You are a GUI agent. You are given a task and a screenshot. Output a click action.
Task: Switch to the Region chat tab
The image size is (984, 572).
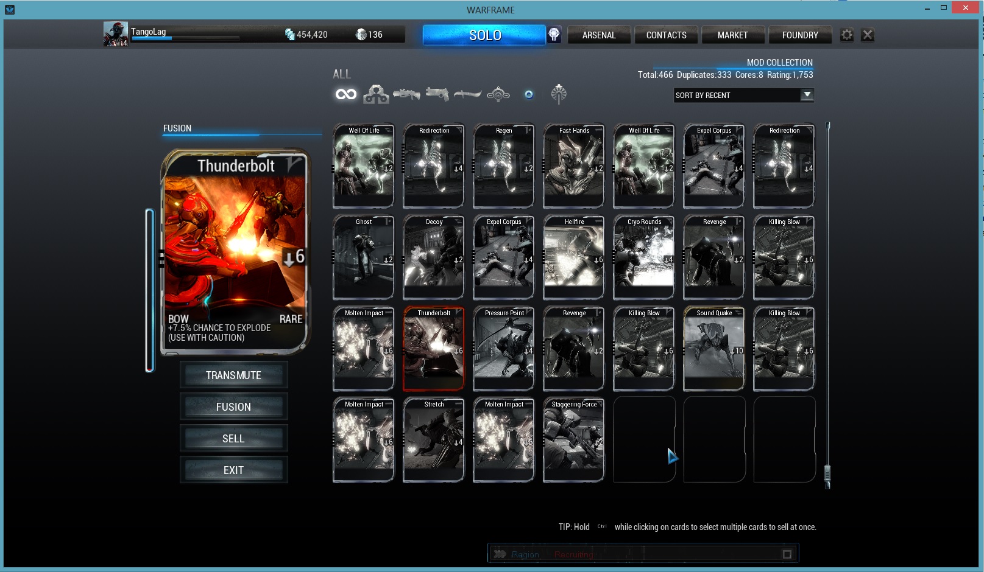pos(525,554)
